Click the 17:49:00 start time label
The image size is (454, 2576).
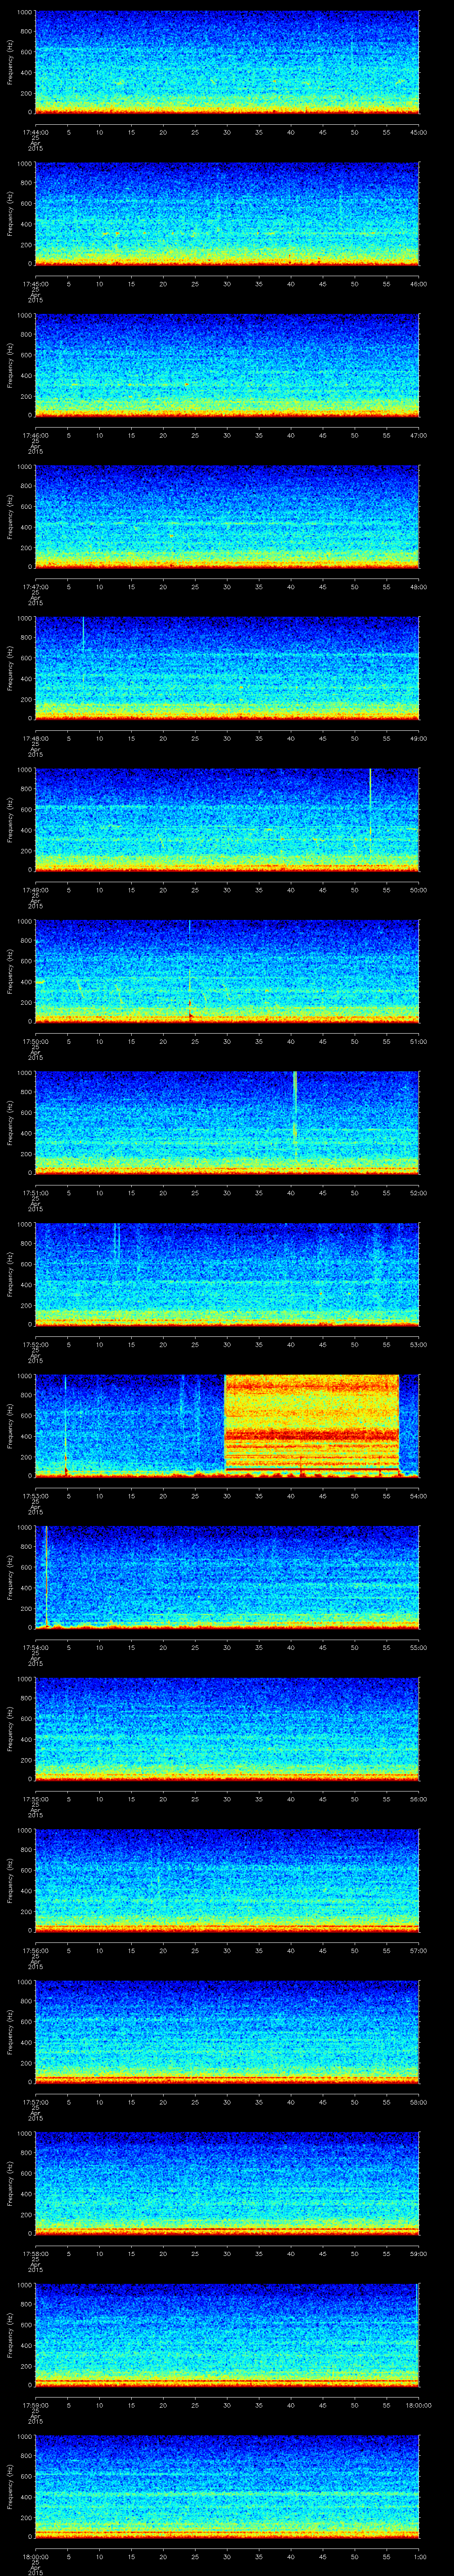[x=35, y=890]
